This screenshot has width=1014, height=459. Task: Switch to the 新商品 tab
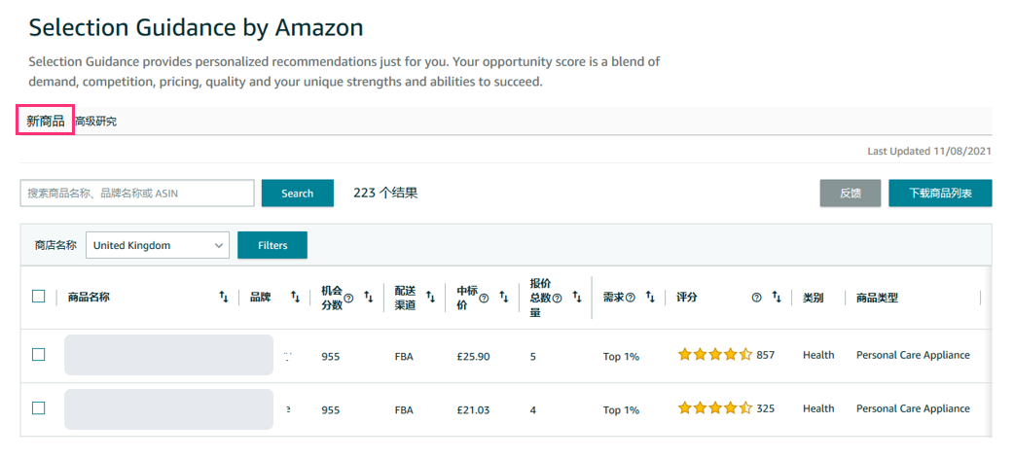click(46, 121)
